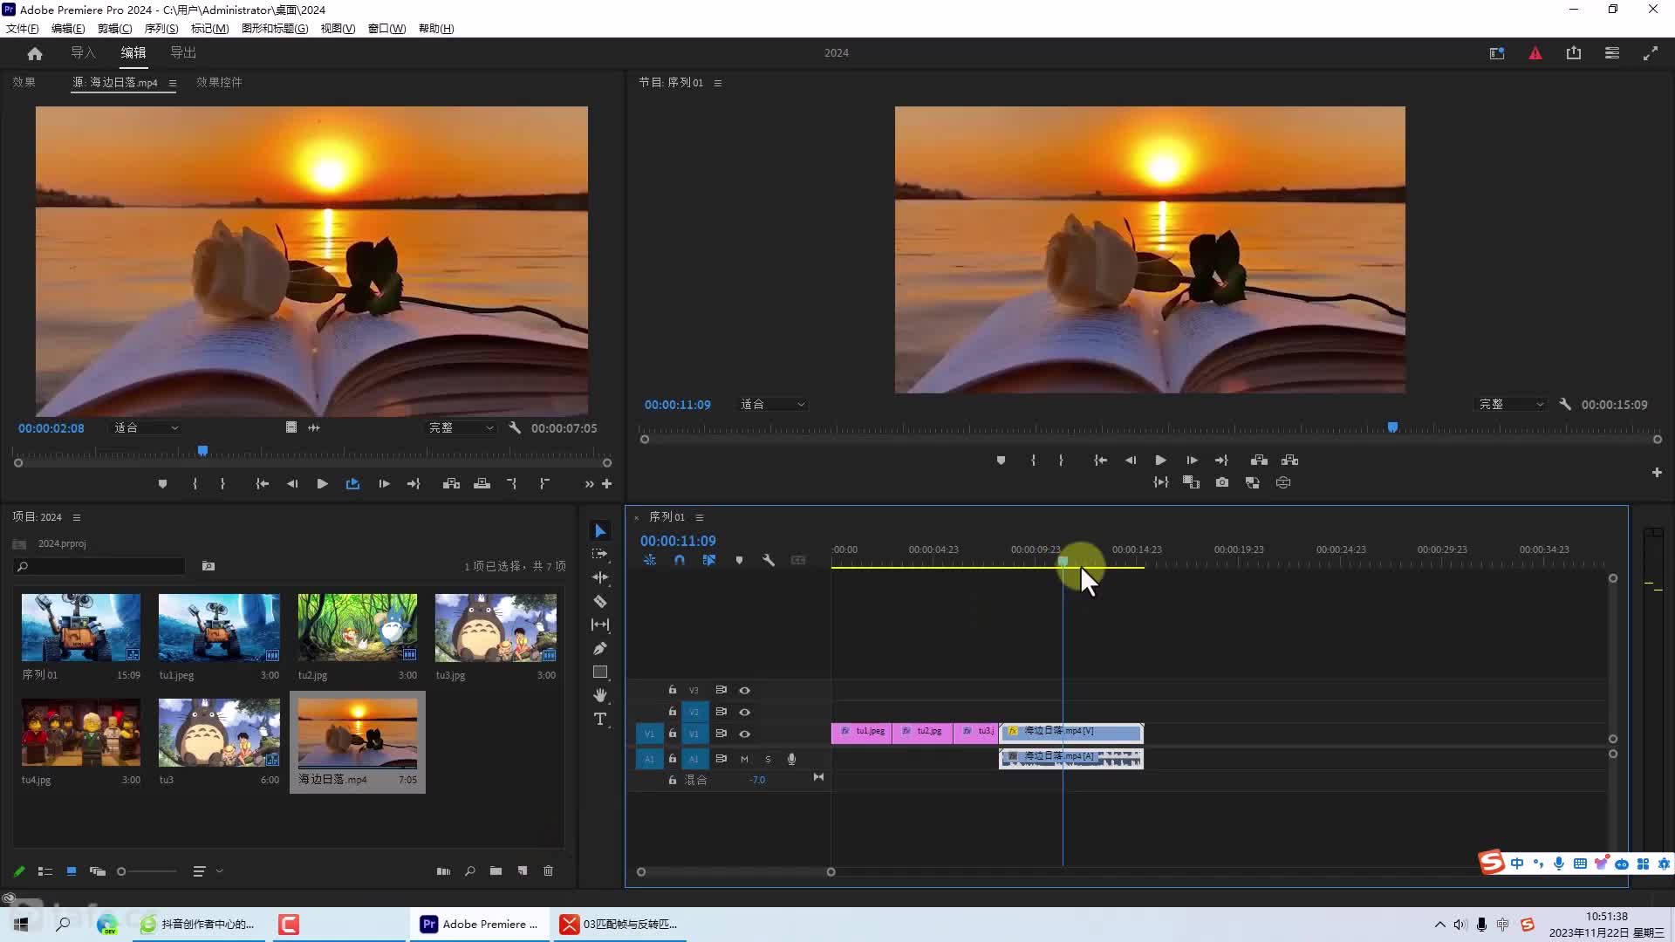Click Extract button in program monitor
This screenshot has height=942, width=1675.
(x=1290, y=460)
